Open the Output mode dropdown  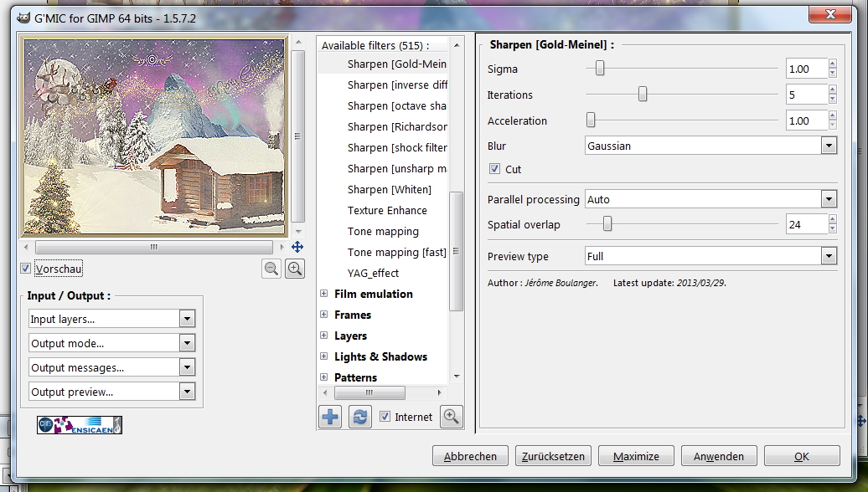pyautogui.click(x=111, y=343)
